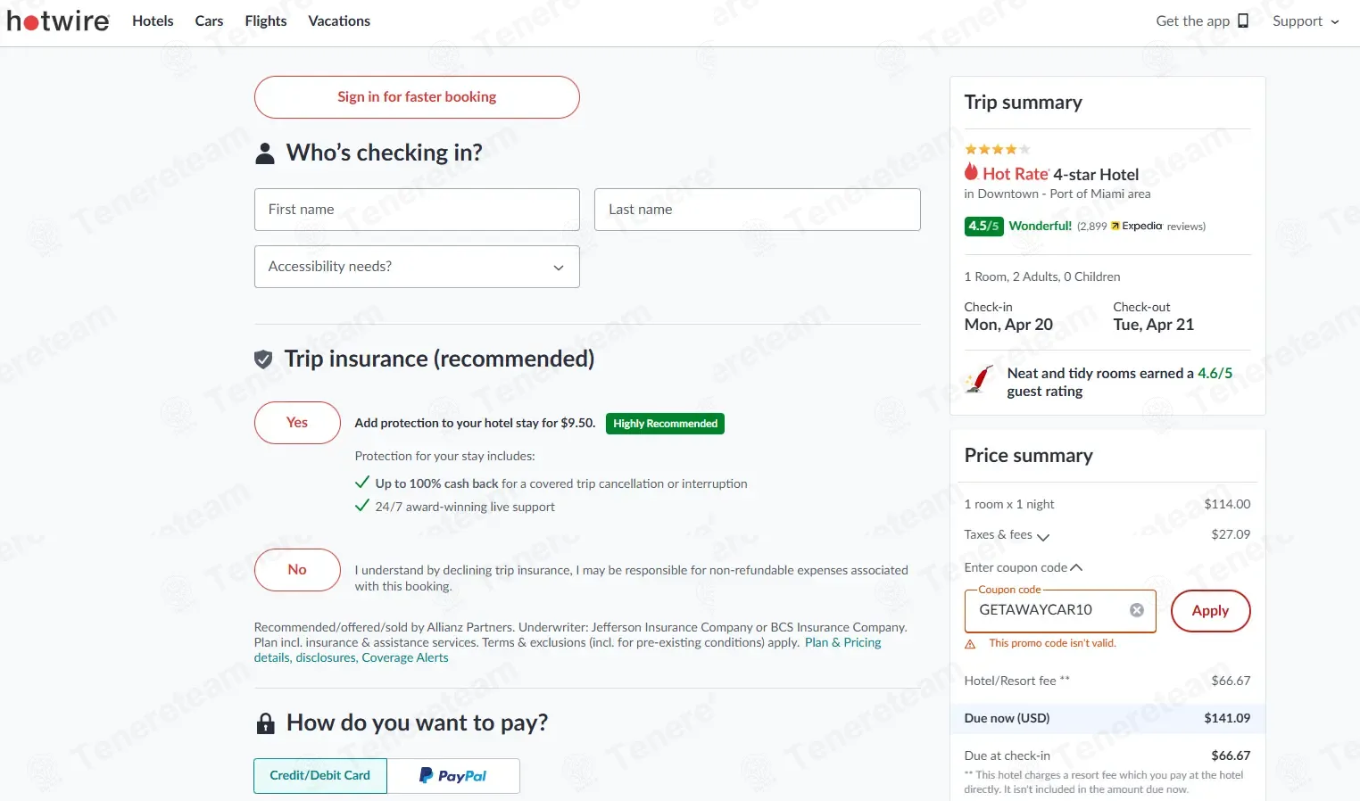Open the Flights page
Viewport: 1360px width, 801px height.
tap(266, 21)
